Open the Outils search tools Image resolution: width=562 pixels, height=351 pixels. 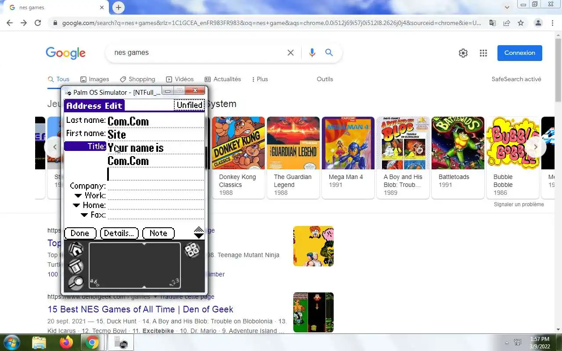point(324,79)
